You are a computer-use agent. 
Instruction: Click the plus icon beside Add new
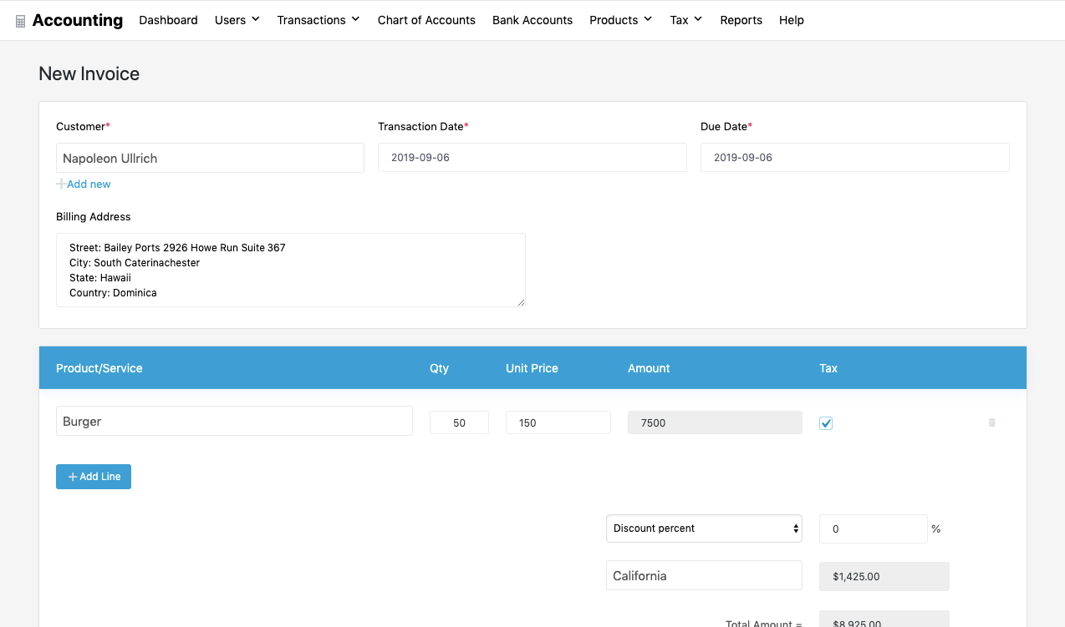(x=60, y=184)
